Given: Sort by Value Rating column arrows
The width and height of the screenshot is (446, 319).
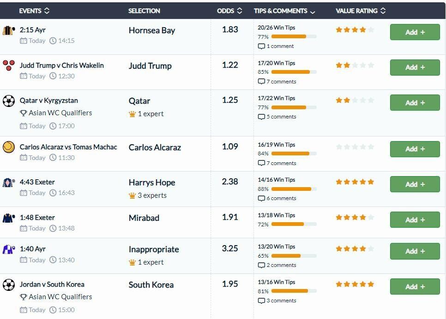Looking at the screenshot, I should coord(383,11).
